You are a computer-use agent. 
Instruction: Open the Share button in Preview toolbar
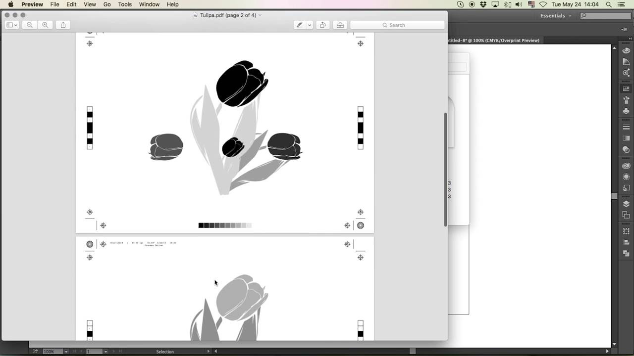pyautogui.click(x=63, y=25)
